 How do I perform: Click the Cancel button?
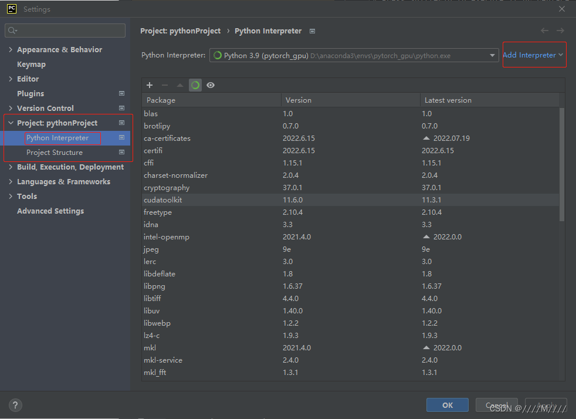[x=497, y=405]
